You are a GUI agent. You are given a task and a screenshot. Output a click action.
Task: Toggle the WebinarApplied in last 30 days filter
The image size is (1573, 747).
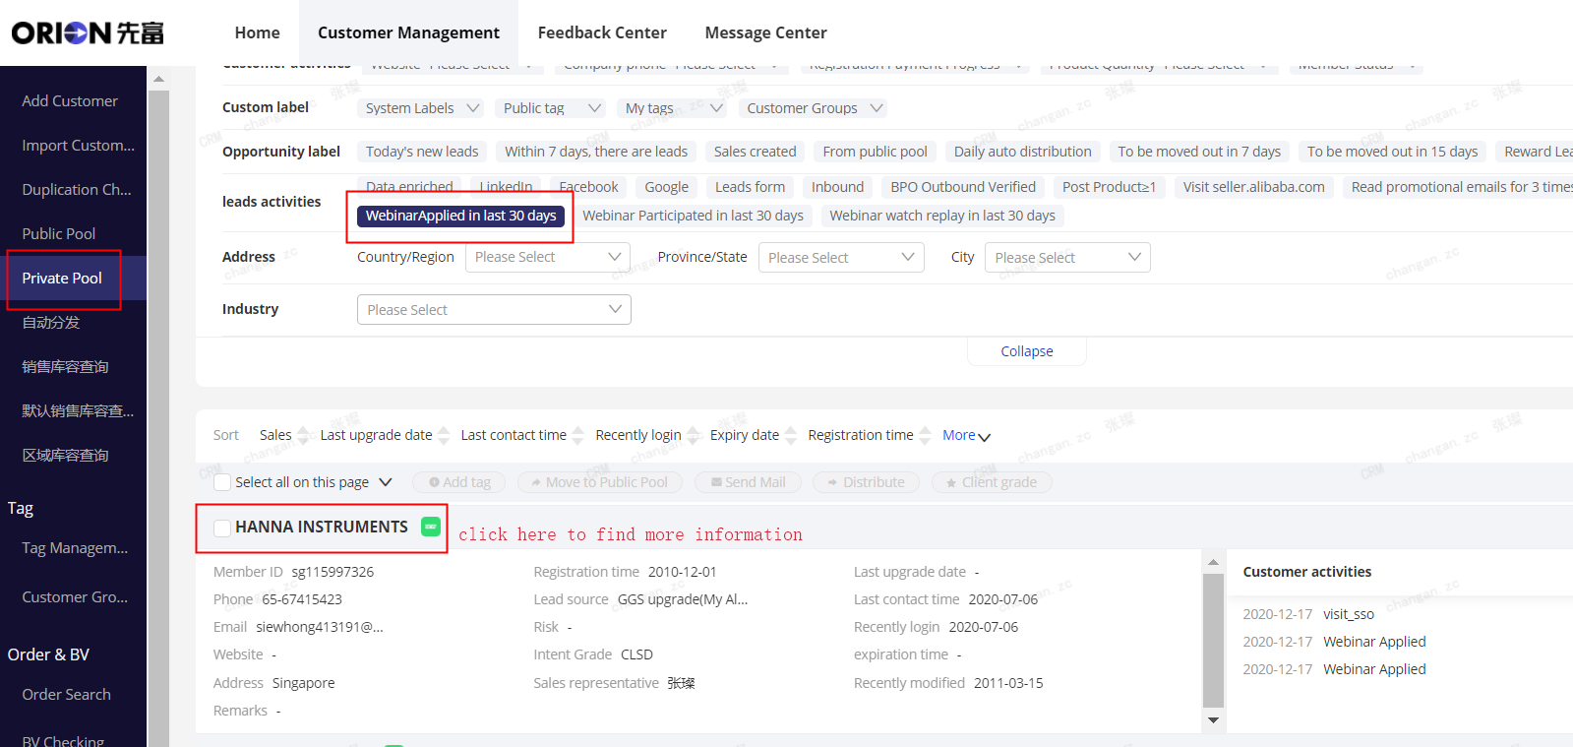(x=460, y=216)
